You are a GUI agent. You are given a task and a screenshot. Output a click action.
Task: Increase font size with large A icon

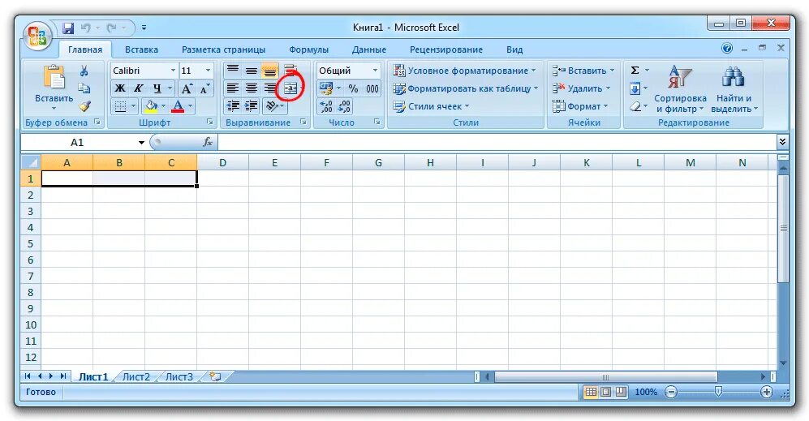pos(187,88)
